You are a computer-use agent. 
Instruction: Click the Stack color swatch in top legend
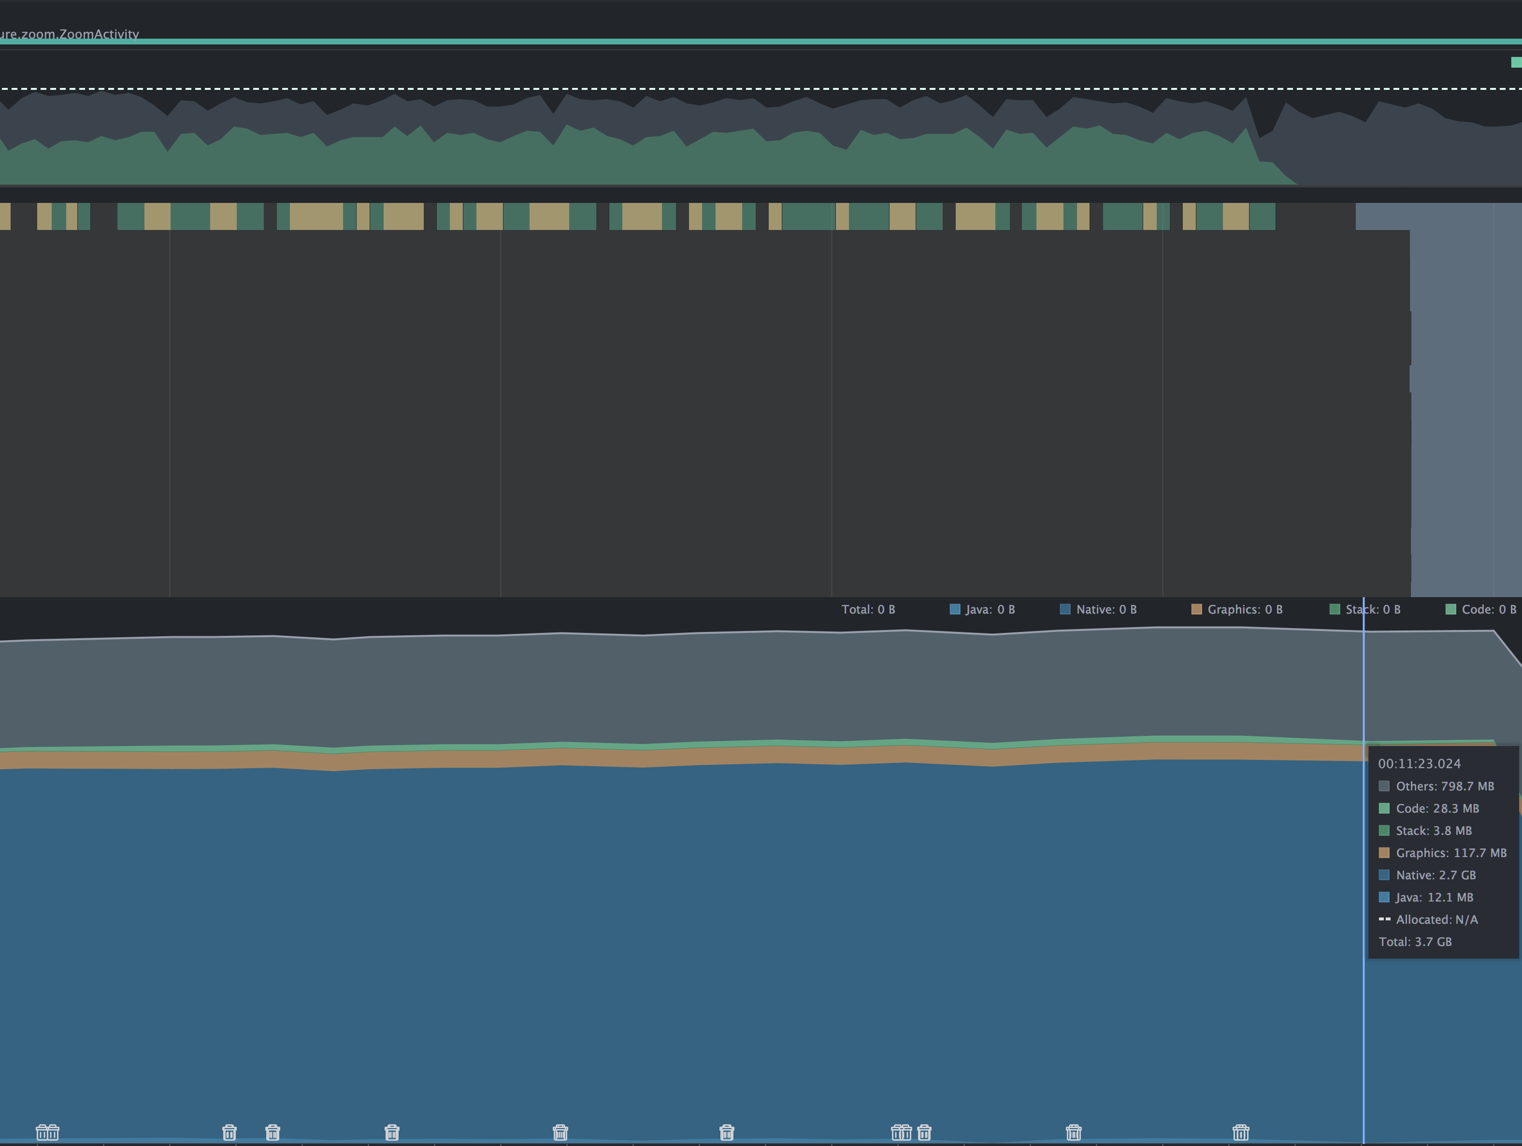pos(1335,609)
